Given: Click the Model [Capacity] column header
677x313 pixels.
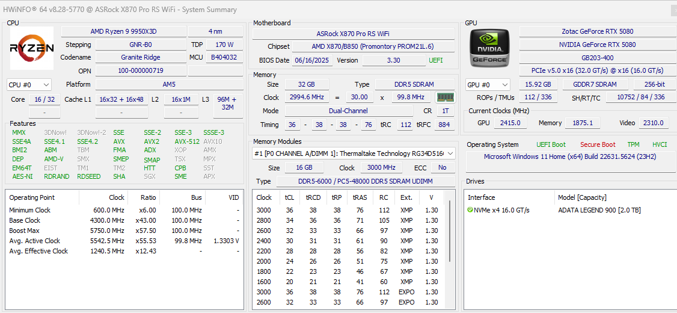Looking at the screenshot, I should pyautogui.click(x=582, y=197).
